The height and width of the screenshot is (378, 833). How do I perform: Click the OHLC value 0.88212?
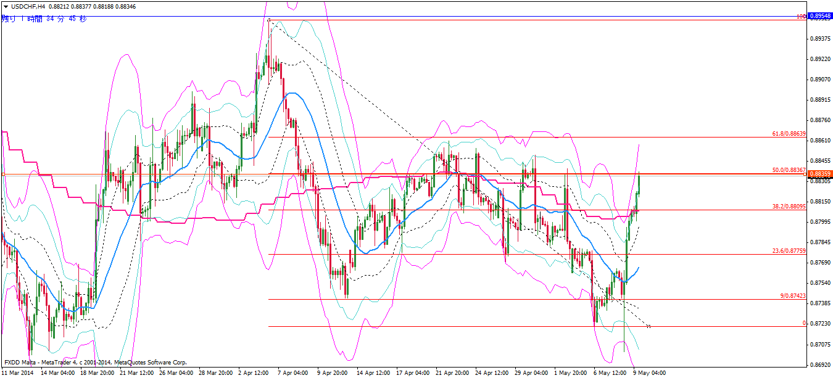tap(59, 6)
